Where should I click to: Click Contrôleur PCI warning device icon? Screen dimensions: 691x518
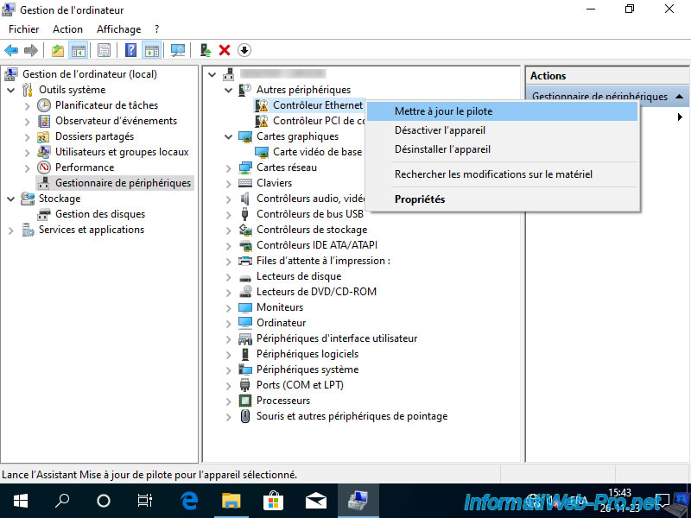tap(262, 121)
